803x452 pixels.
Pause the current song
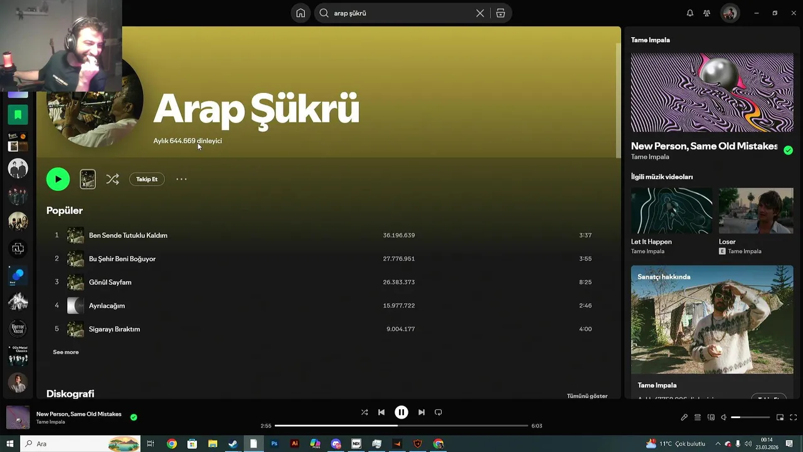[x=401, y=412]
